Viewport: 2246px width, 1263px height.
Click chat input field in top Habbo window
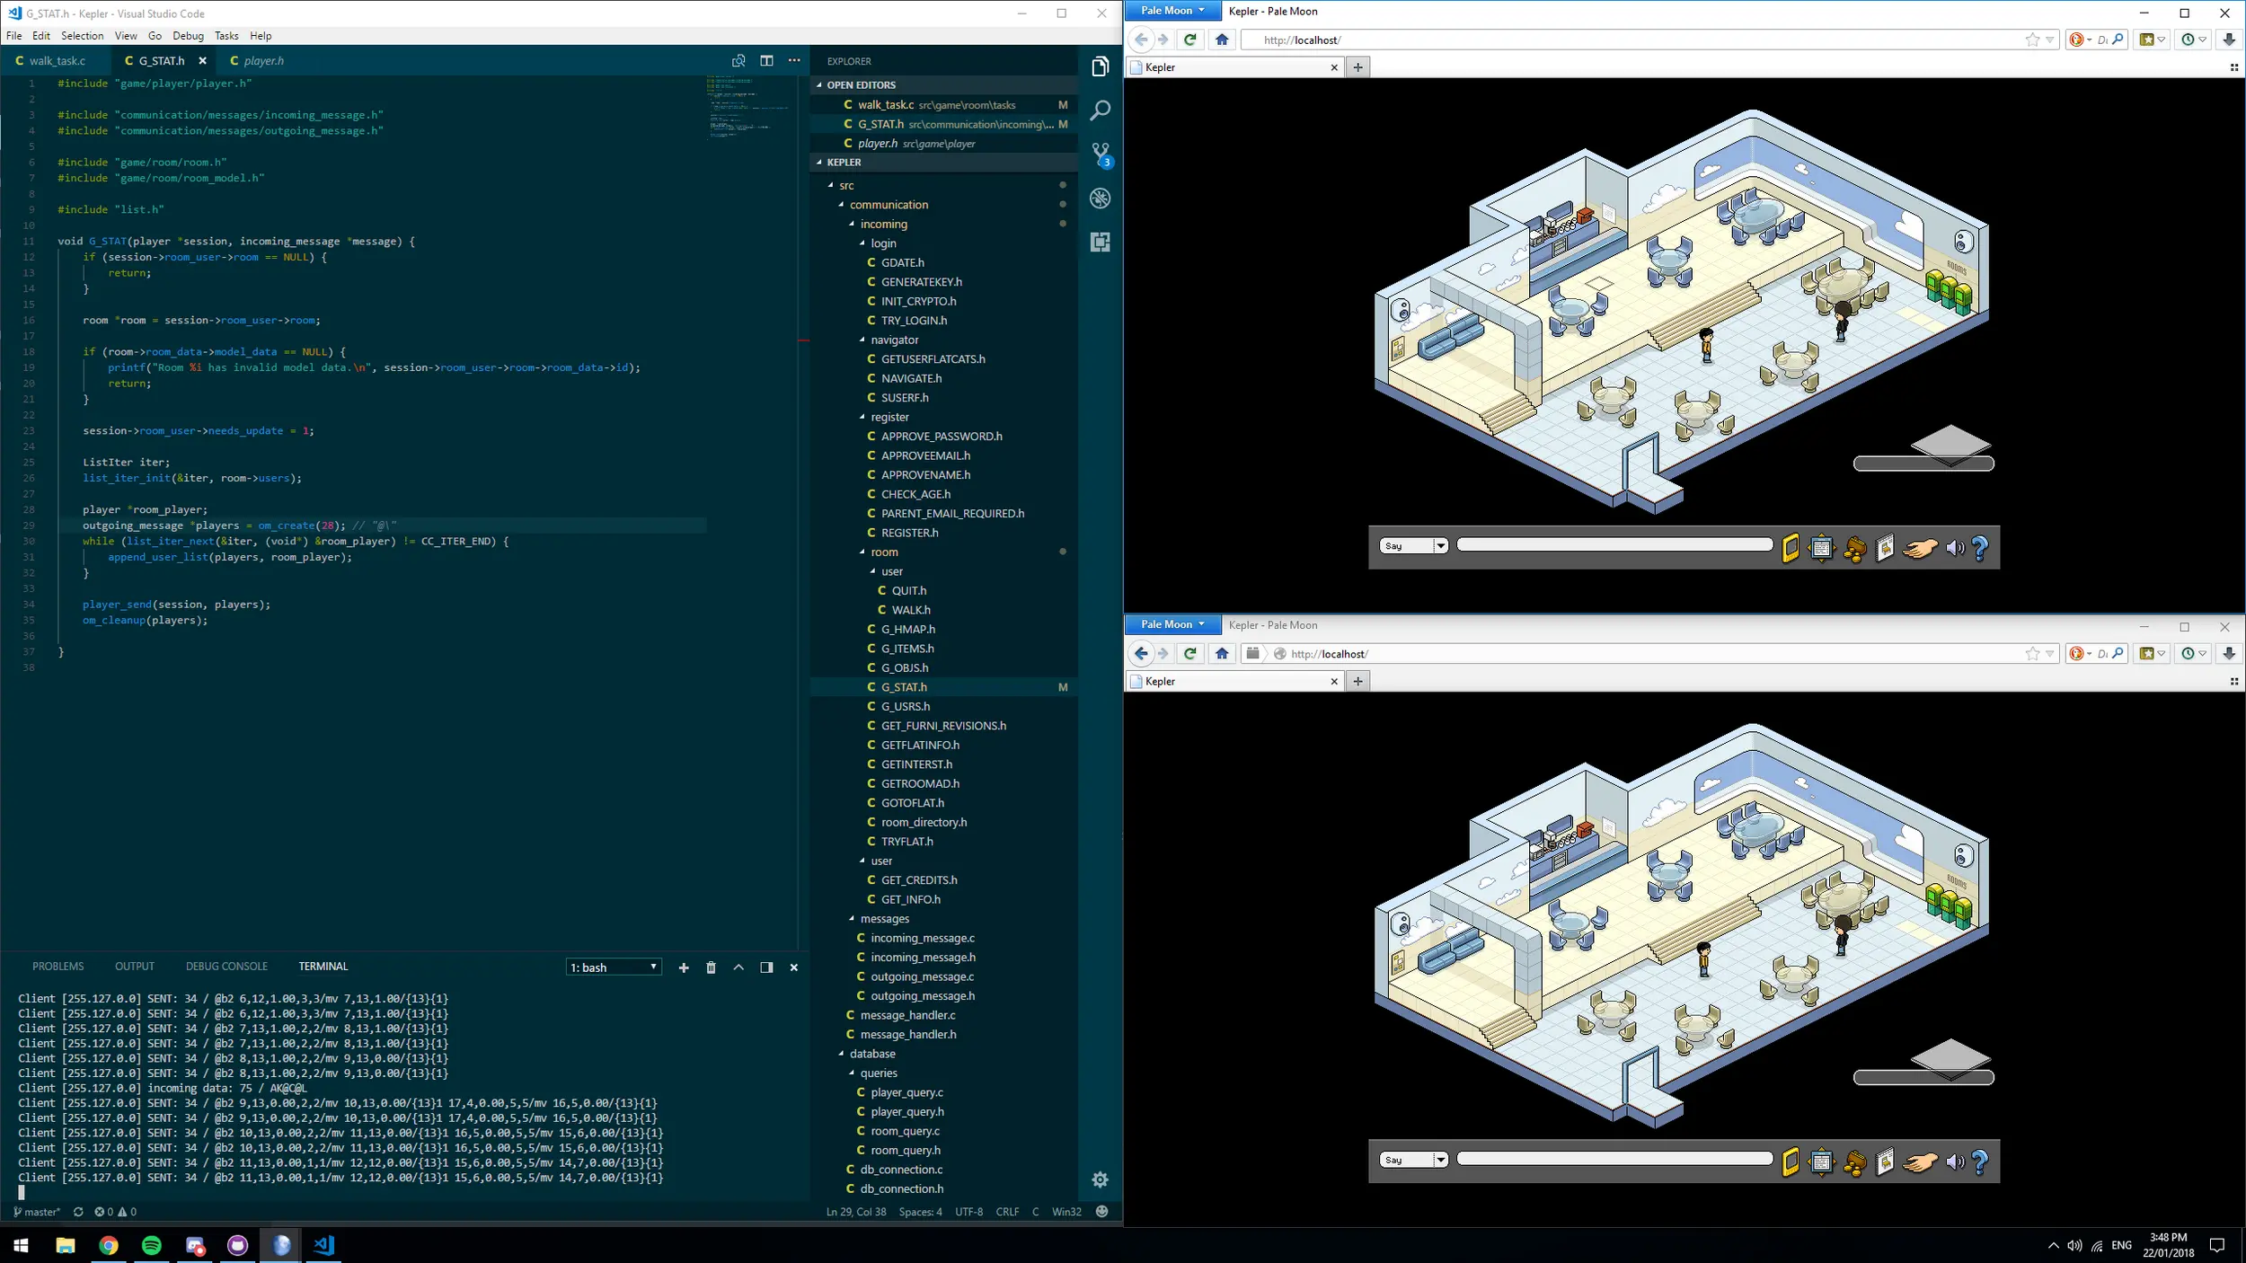coord(1614,545)
